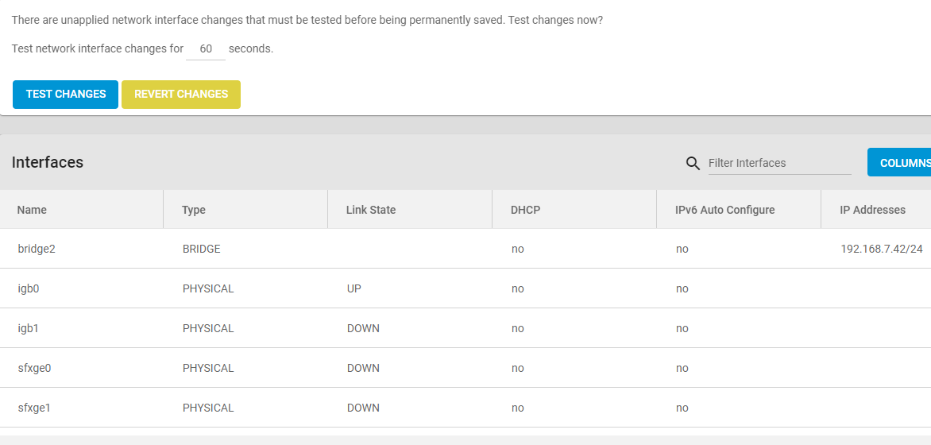The image size is (931, 445).
Task: Click the REVERT CHANGES button
Action: pos(181,95)
